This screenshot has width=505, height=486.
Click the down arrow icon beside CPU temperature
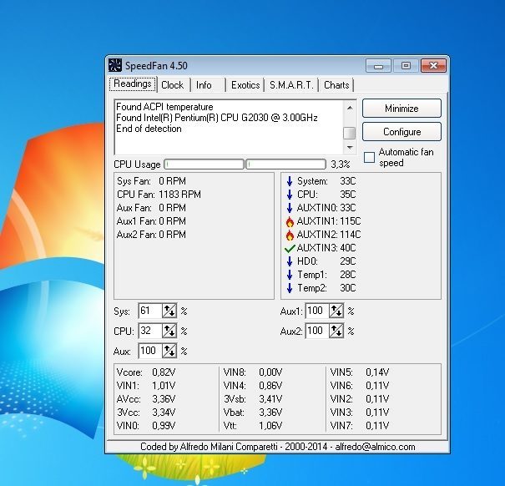click(x=290, y=195)
